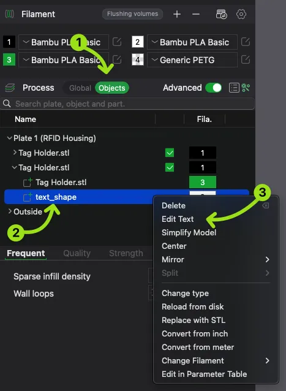
Task: Toggle the Advanced switch off
Action: click(x=214, y=88)
